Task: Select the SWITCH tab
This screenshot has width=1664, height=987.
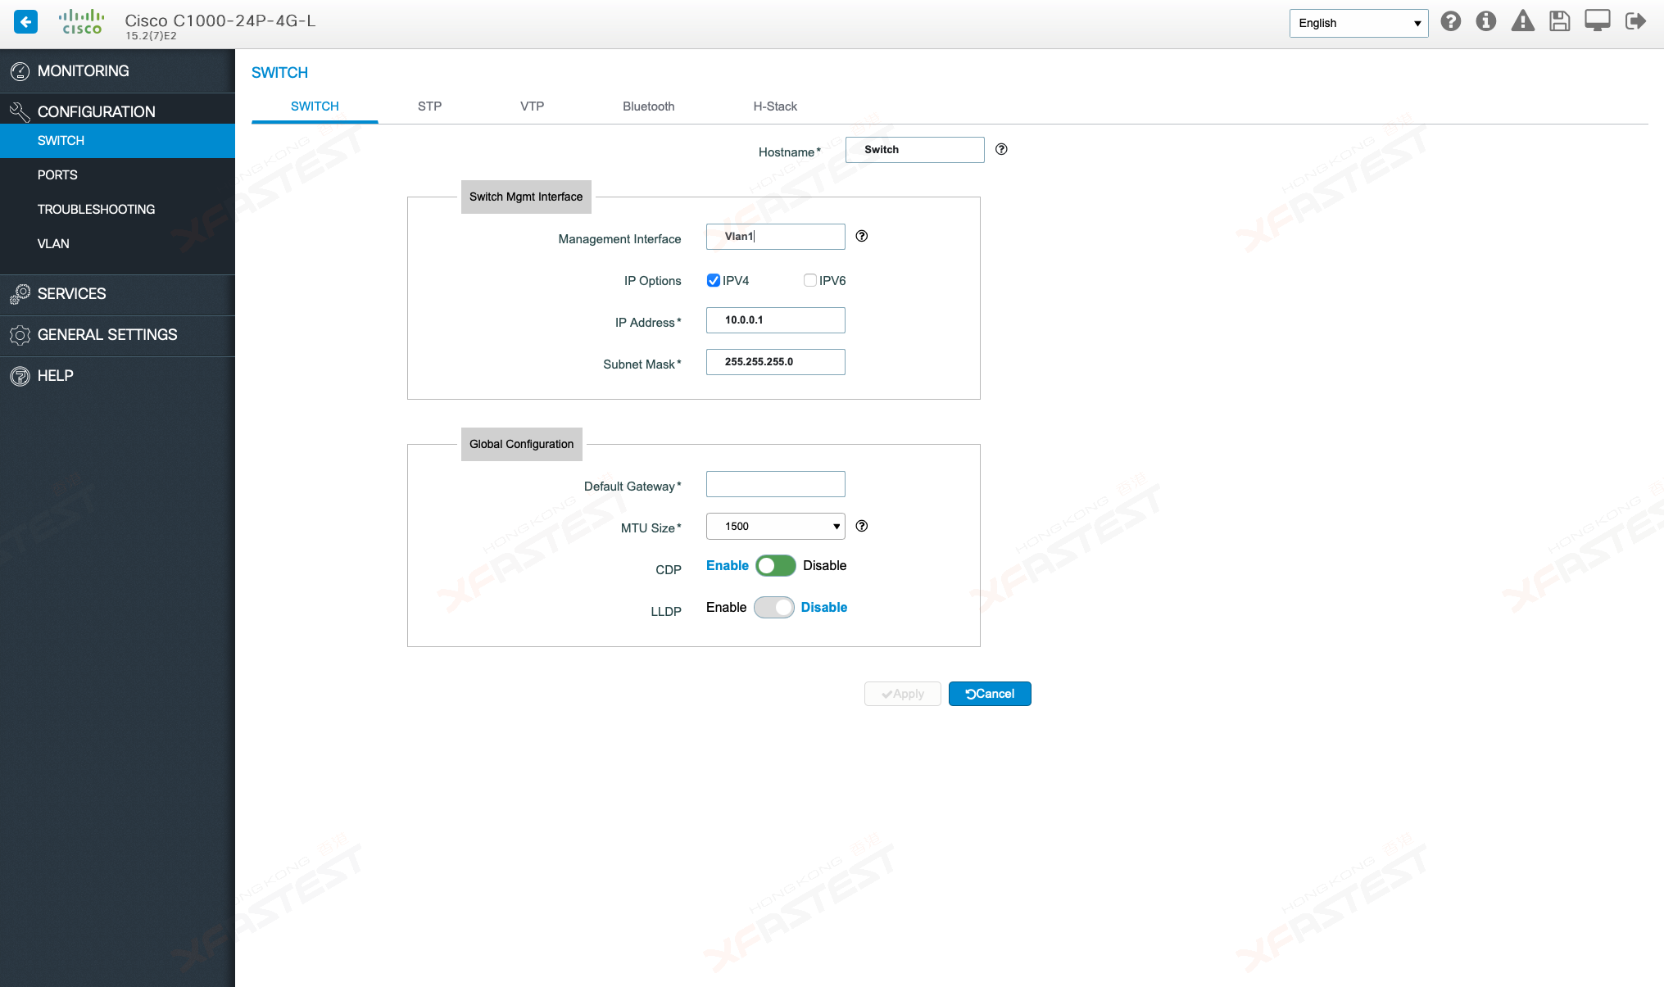Action: [315, 106]
